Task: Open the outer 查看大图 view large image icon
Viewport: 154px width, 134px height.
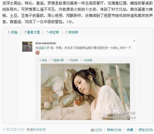Action: (x=32, y=32)
